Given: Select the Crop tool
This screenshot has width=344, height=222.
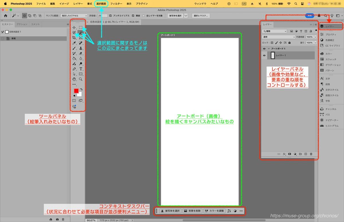Looking at the screenshot, I should click(x=74, y=38).
